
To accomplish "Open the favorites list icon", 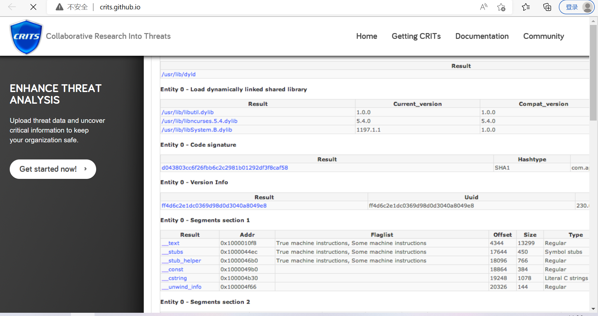I will click(x=526, y=7).
